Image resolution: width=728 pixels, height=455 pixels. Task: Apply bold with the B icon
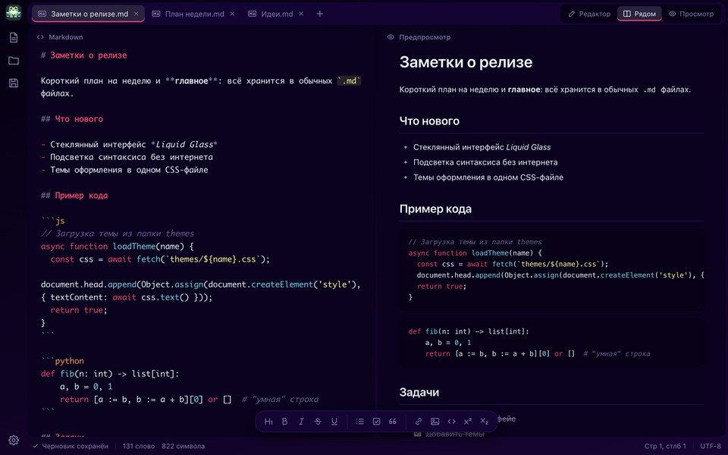point(284,422)
